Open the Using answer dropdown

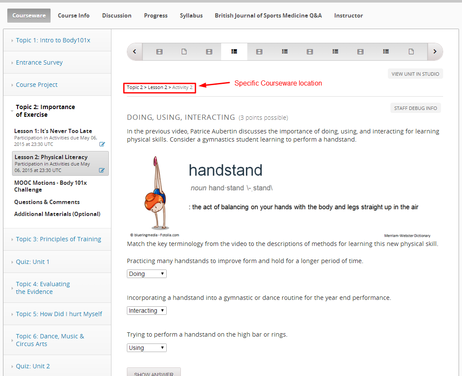147,348
